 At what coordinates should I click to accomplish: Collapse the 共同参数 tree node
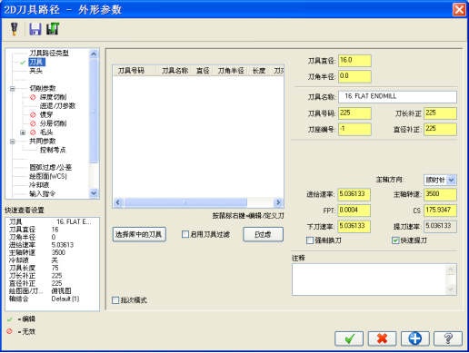(x=13, y=142)
